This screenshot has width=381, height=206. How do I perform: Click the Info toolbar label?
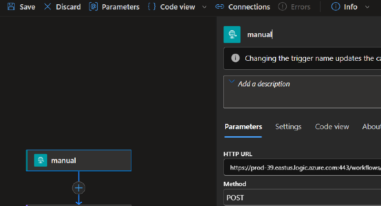(x=351, y=7)
